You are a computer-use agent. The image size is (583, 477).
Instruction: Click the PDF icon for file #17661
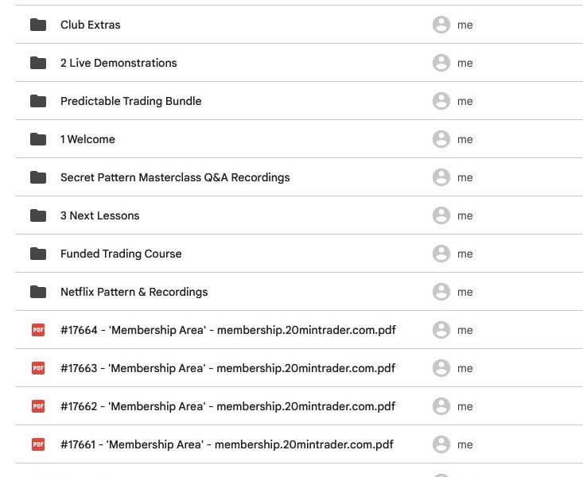(38, 444)
